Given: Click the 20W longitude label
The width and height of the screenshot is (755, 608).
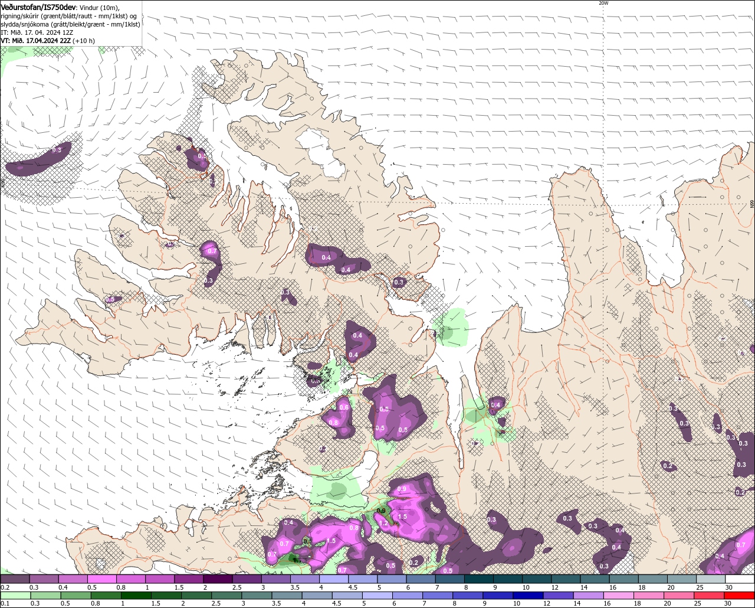Looking at the screenshot, I should (x=603, y=3).
